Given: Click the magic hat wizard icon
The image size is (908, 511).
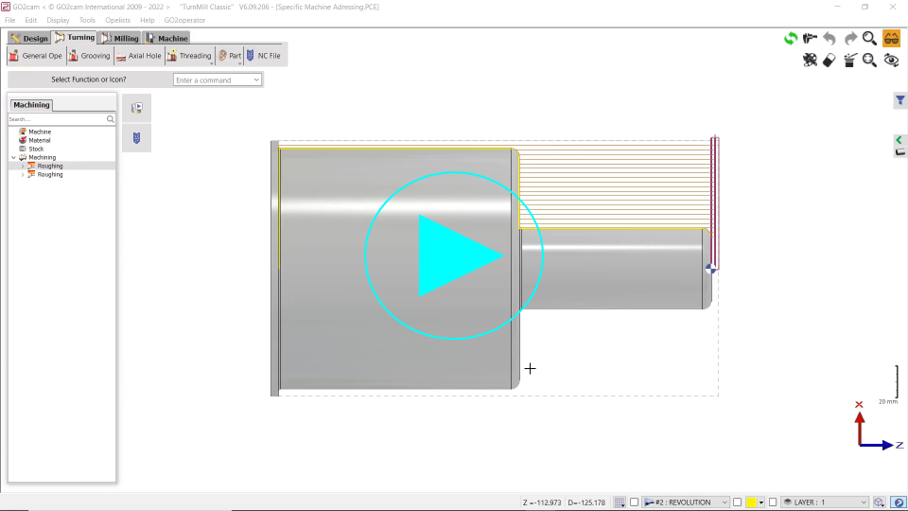Looking at the screenshot, I should pos(849,61).
